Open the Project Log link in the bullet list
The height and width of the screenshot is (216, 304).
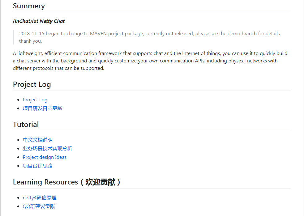35,100
